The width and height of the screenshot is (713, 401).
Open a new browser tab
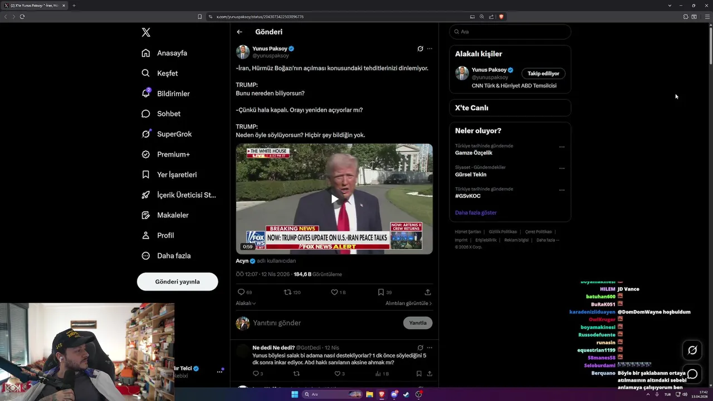(74, 6)
